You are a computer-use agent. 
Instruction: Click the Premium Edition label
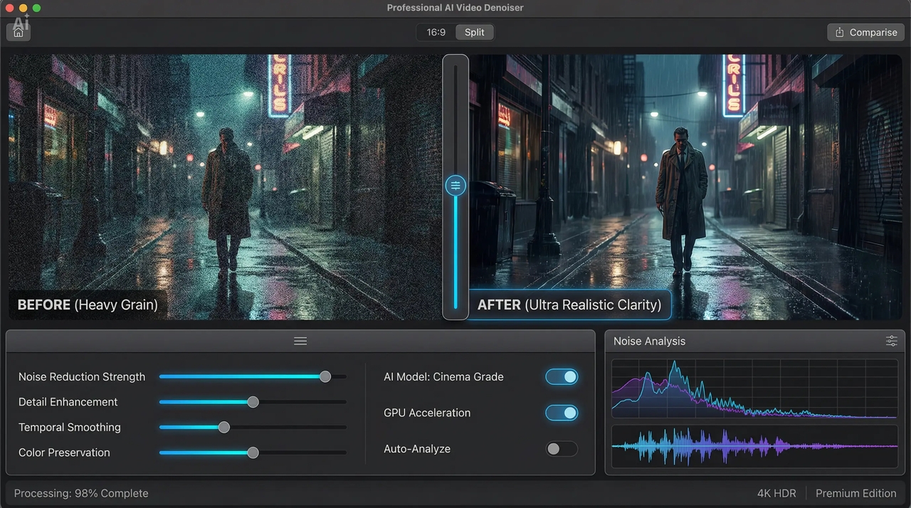pos(855,493)
